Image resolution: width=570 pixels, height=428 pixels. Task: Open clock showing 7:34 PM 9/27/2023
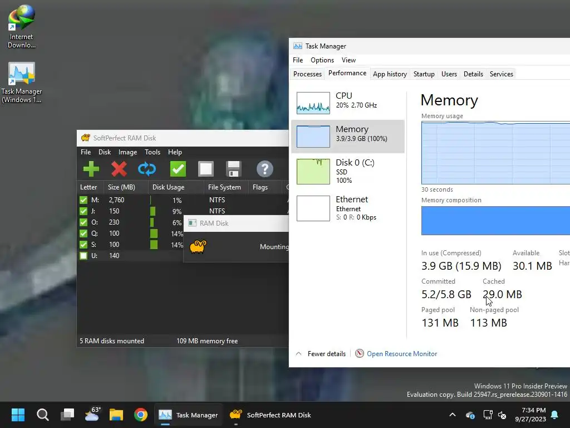pyautogui.click(x=530, y=415)
